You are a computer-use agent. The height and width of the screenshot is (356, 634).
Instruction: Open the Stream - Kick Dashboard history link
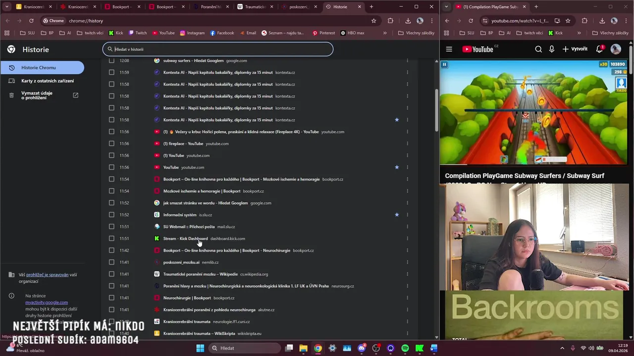pos(186,238)
